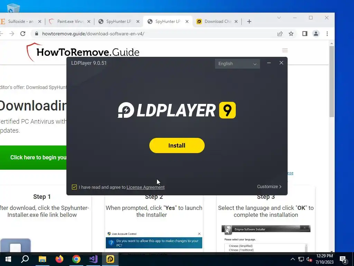354x266 pixels.
Task: Open the Recycle Bin on desktop
Action: click(x=13, y=8)
